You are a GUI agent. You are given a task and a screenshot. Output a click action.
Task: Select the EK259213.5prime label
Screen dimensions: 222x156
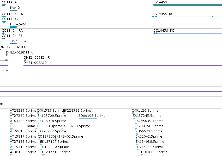coord(76,126)
